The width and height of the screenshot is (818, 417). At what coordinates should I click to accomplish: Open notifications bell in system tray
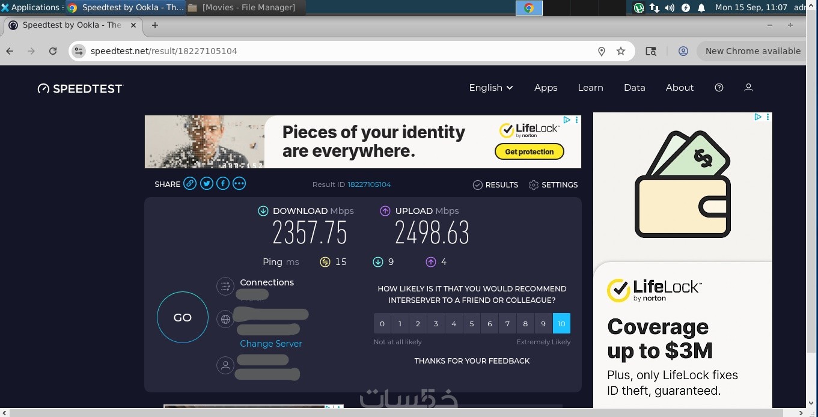pyautogui.click(x=701, y=8)
